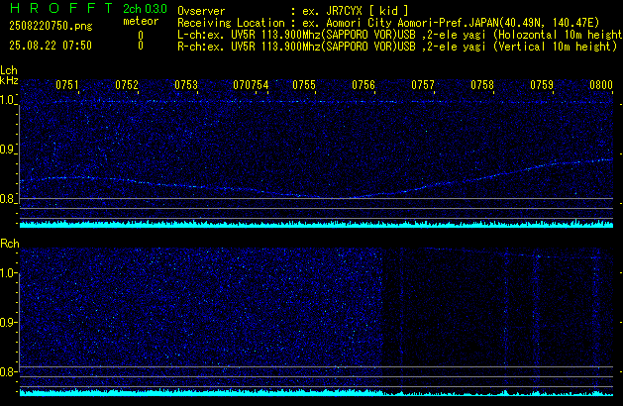Click the filename 2508220750.png

(x=51, y=26)
